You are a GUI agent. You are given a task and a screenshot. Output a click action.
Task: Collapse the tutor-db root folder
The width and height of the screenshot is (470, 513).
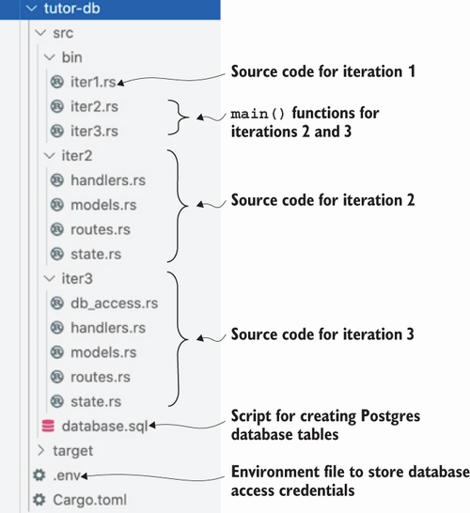point(31,8)
